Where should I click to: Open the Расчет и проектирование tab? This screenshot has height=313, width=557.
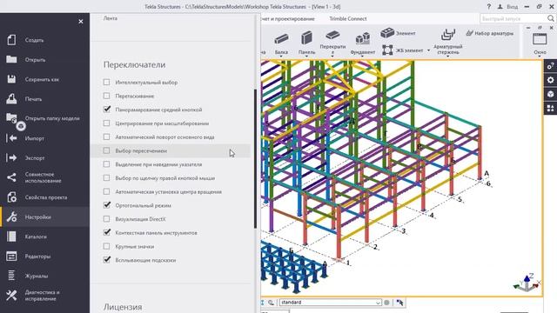pyautogui.click(x=288, y=19)
